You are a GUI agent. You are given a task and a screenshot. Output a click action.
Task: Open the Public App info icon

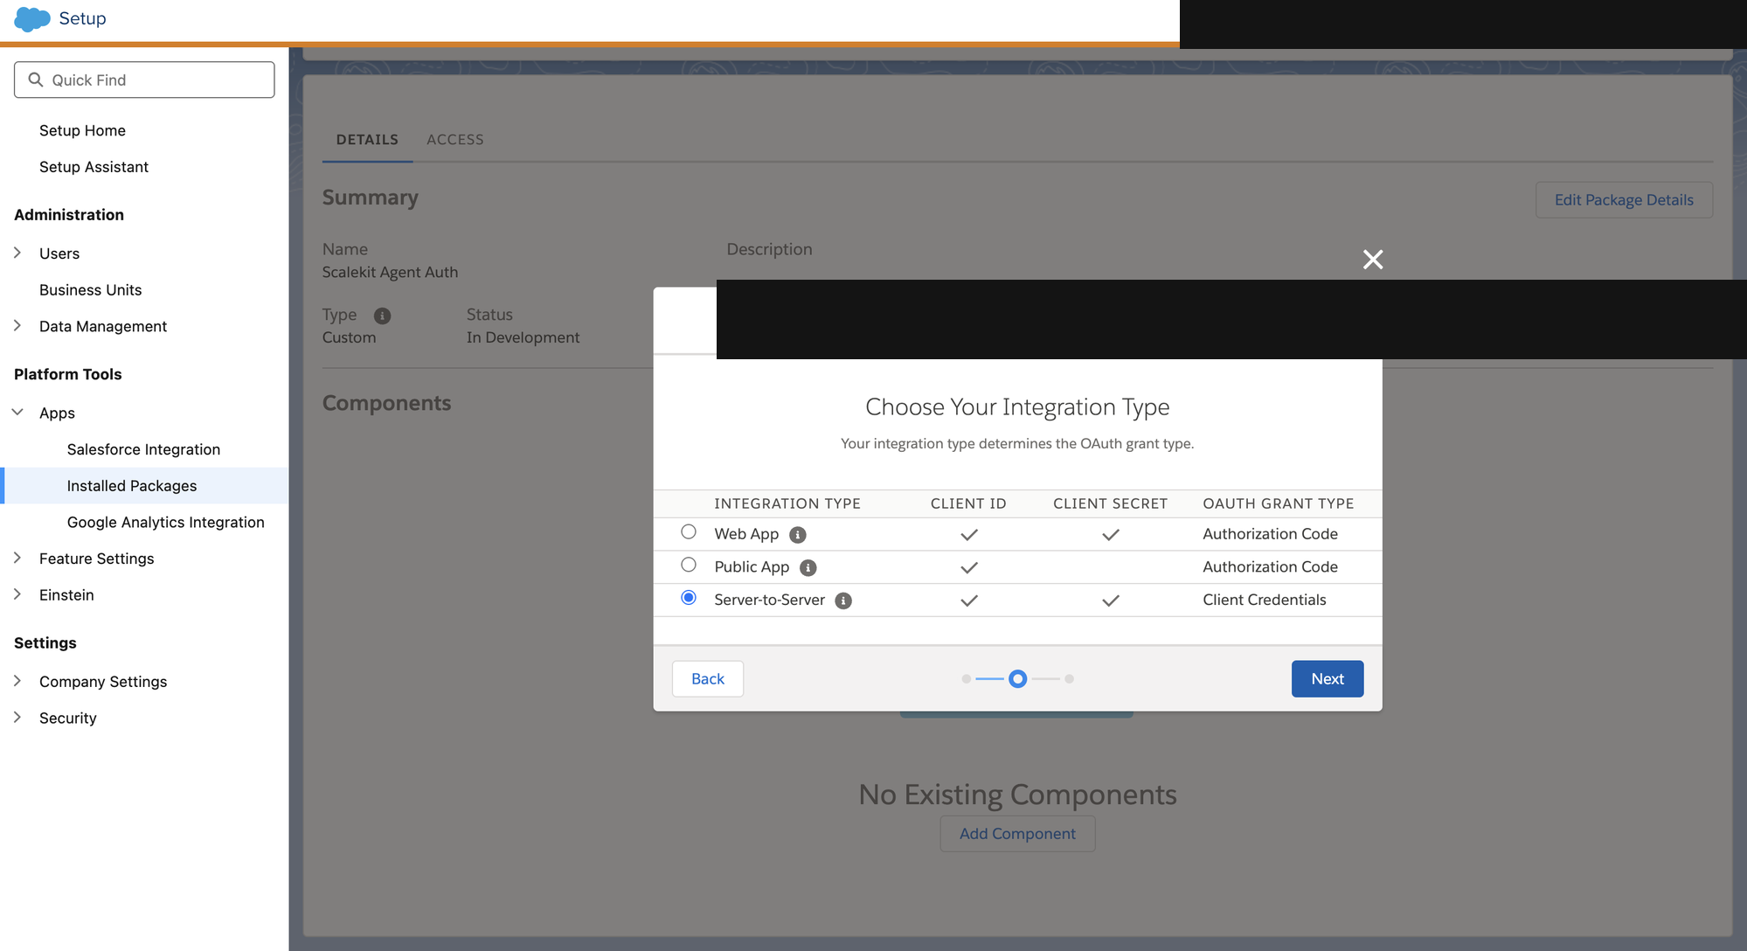pos(808,568)
